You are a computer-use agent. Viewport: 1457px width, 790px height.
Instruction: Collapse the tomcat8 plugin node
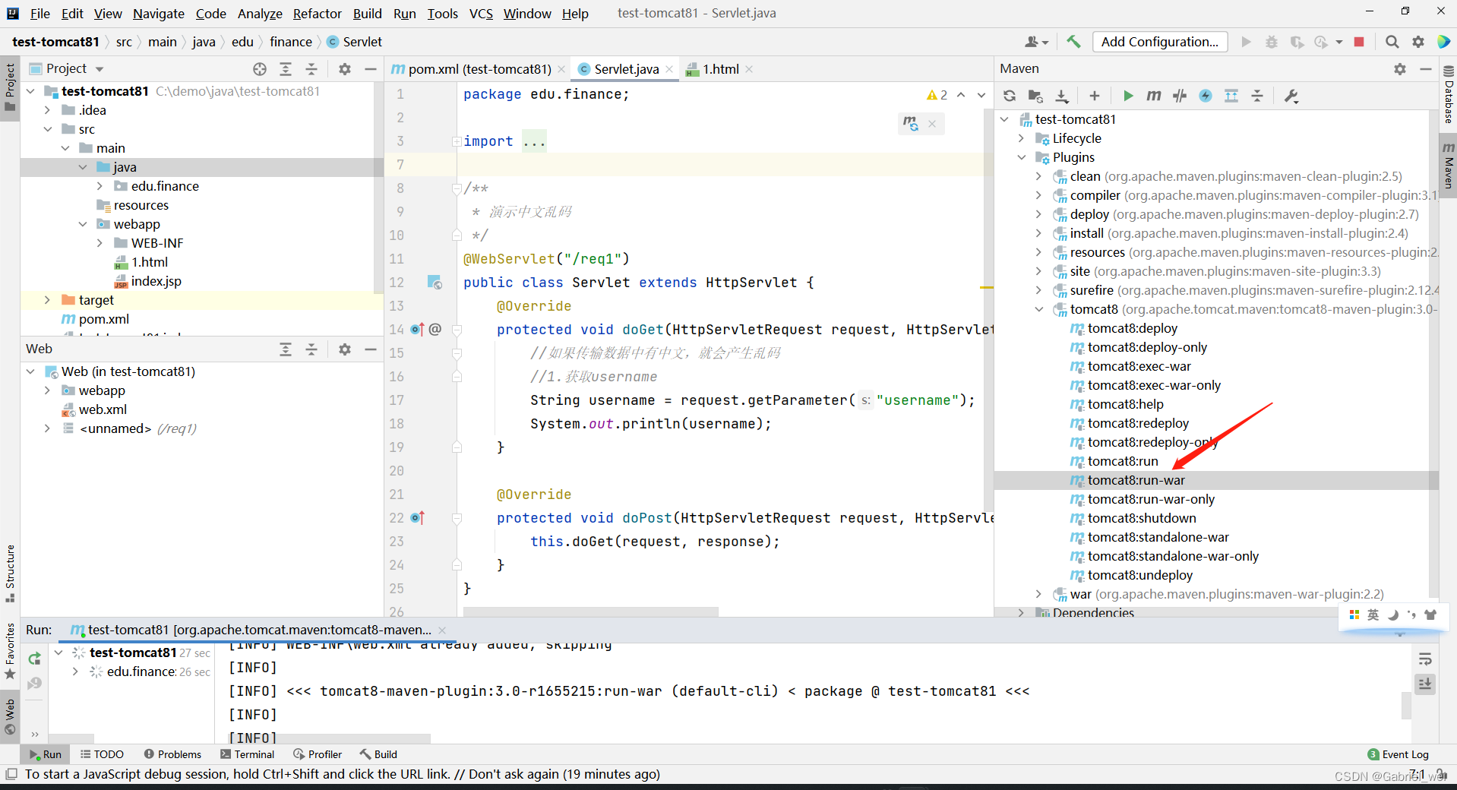[1039, 309]
